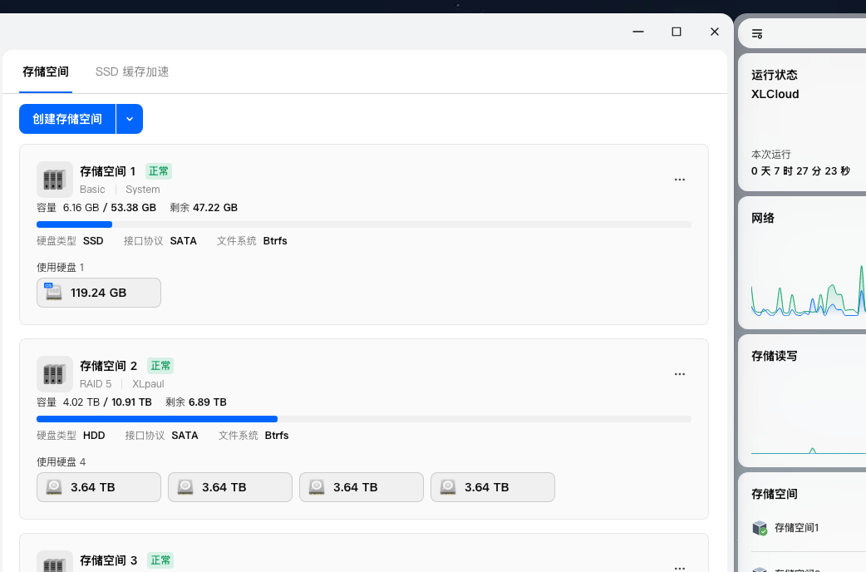Screen dimensions: 866x572
Task: Maximize the storage manager window
Action: [677, 32]
